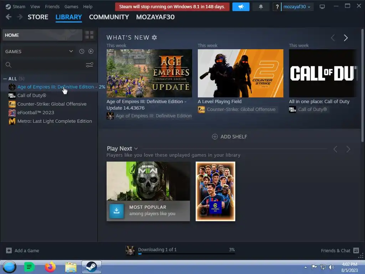This screenshot has width=365, height=274.
Task: Click Play Next shelf left arrow
Action: click(x=335, y=149)
